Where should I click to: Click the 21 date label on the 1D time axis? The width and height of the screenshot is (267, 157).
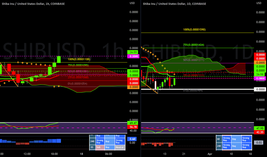coord(184,154)
